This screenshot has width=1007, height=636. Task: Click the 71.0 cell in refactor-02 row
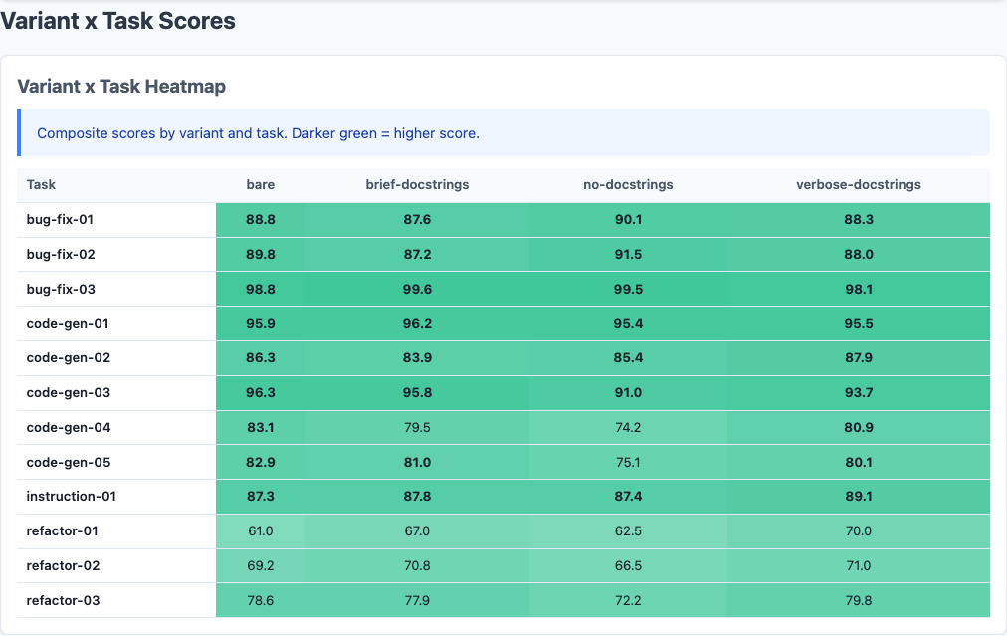858,565
